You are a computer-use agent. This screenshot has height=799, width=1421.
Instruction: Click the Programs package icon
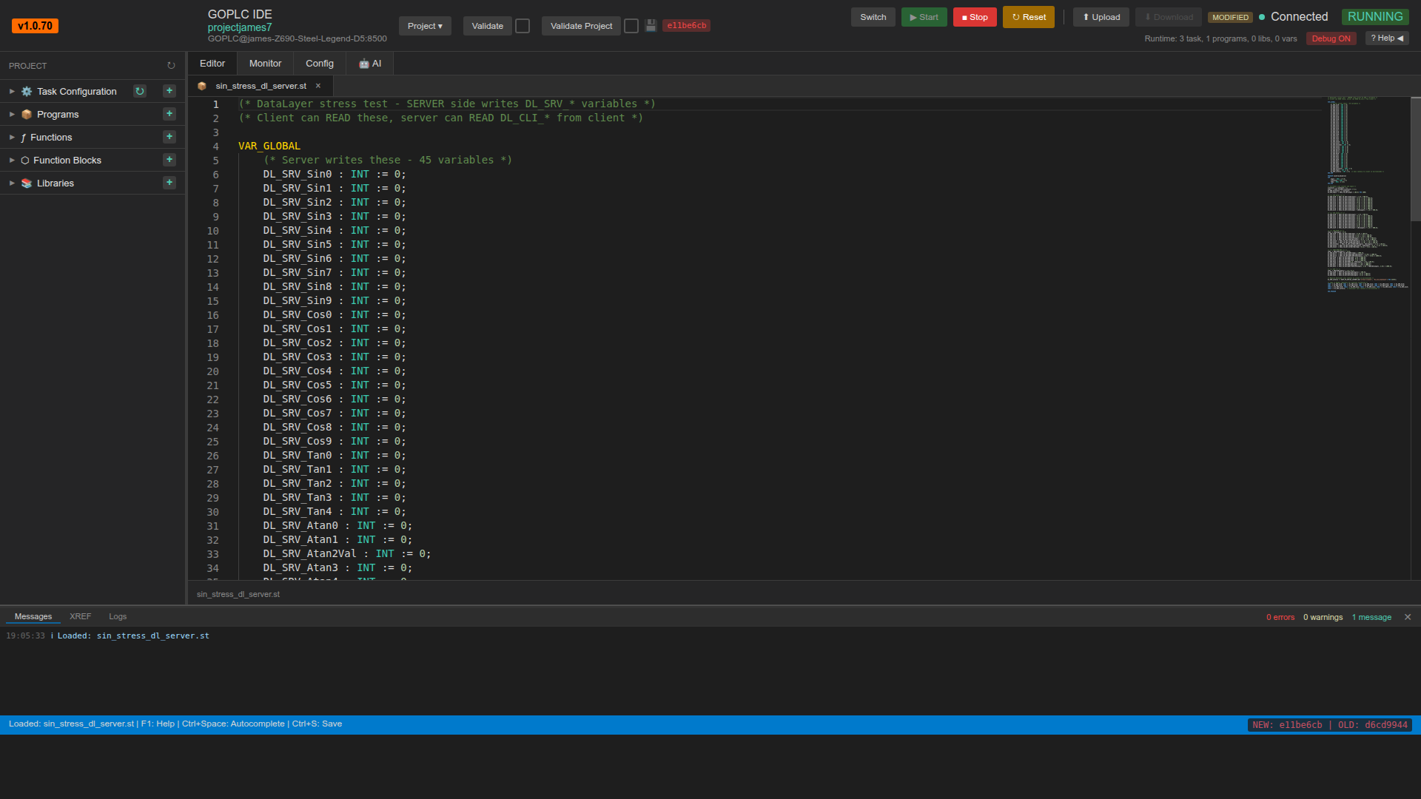[x=27, y=115]
